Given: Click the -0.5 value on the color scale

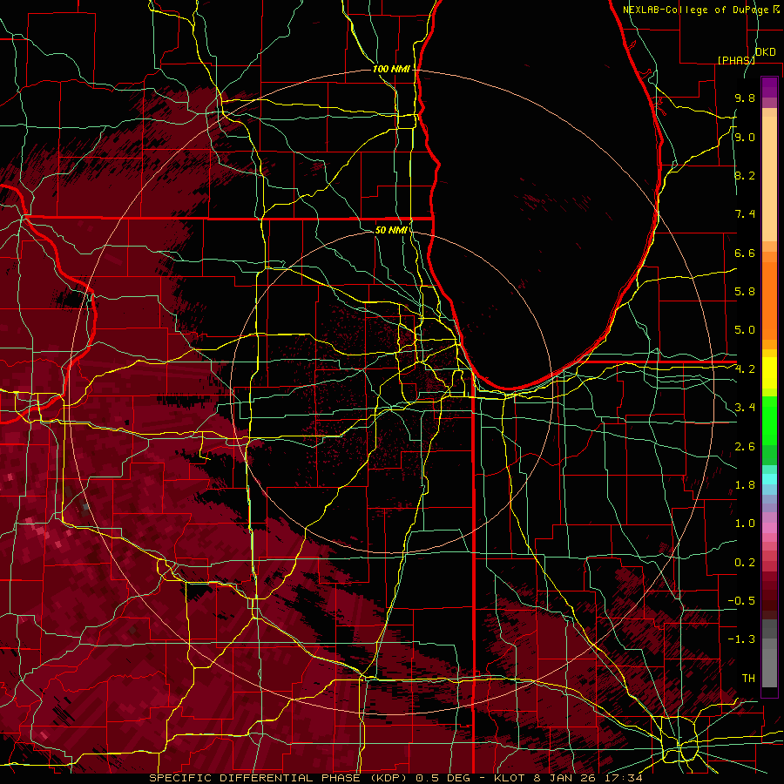Looking at the screenshot, I should (741, 601).
